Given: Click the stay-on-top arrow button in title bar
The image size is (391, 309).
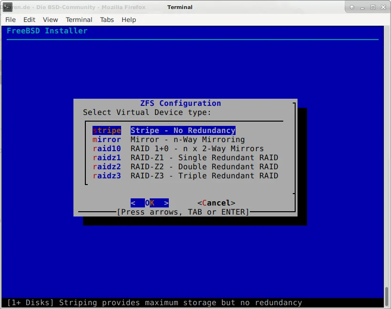Looking at the screenshot, I should click(x=352, y=7).
